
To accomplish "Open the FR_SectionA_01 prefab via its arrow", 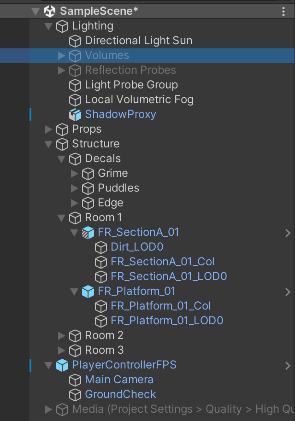I will click(x=288, y=232).
